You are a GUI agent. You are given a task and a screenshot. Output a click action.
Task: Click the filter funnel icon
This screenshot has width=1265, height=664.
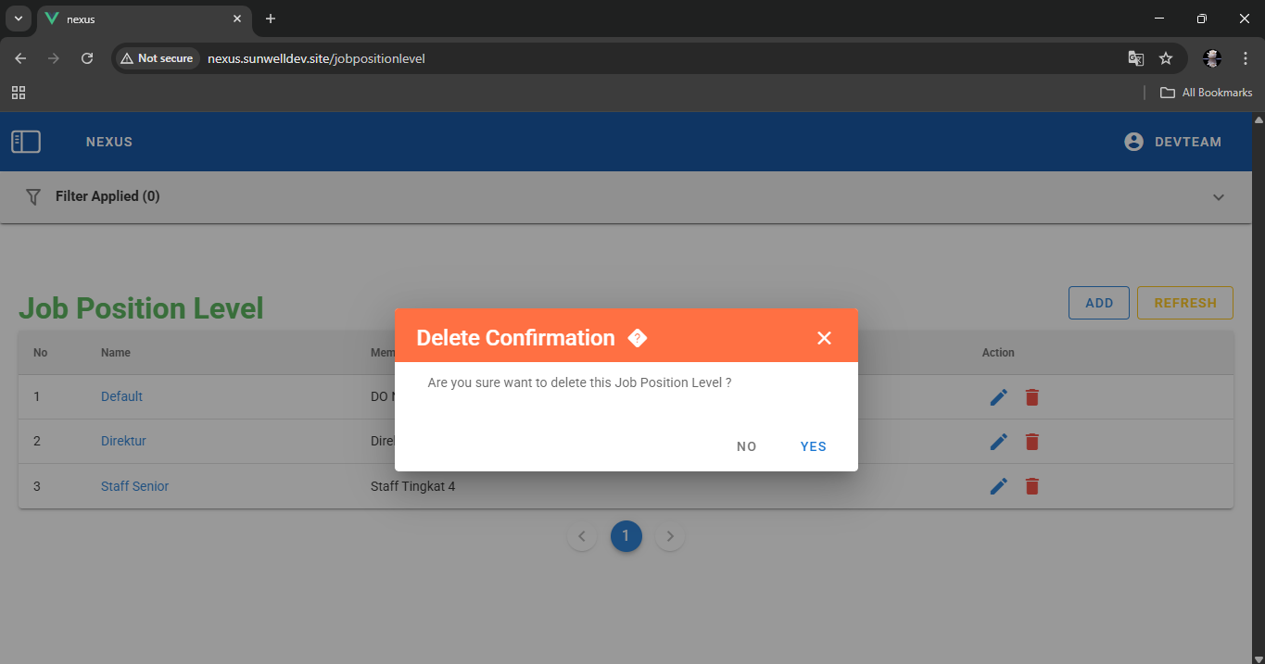[x=33, y=196]
